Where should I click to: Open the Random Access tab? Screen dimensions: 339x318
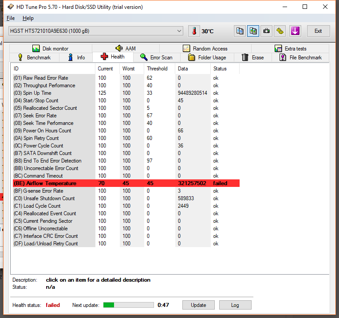click(205, 49)
